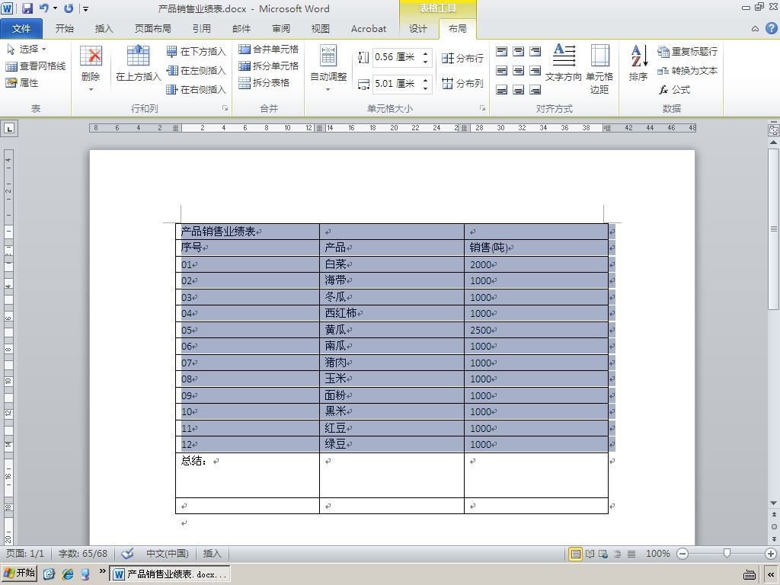The height and width of the screenshot is (585, 780).
Task: Align cell text top center
Action: pos(518,51)
